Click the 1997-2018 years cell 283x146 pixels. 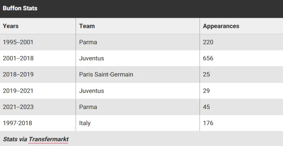click(x=17, y=123)
